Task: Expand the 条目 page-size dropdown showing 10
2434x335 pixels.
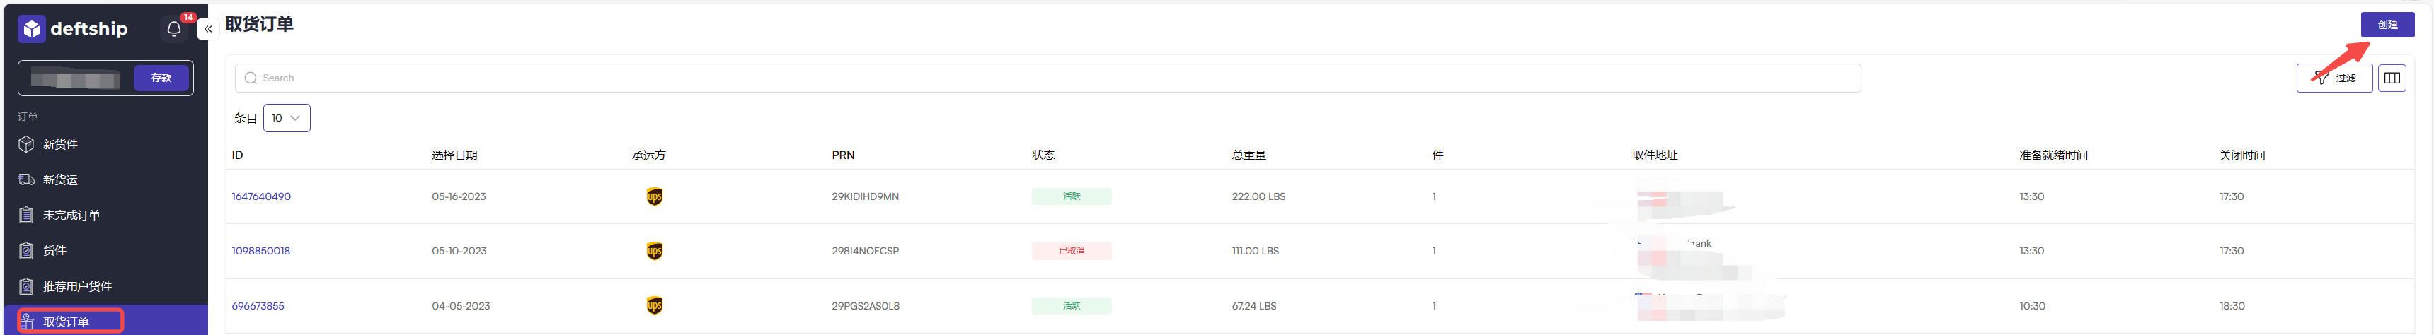Action: point(287,118)
